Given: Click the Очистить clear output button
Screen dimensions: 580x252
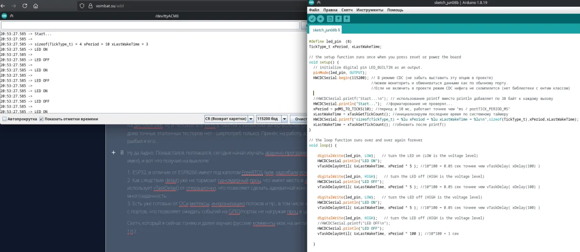Looking at the screenshot, I should 299,119.
